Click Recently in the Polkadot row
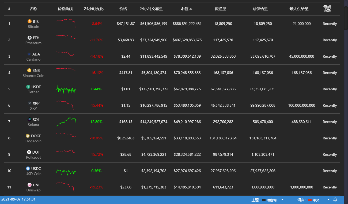Image resolution: width=348 pixels, height=204 pixels. coord(330,154)
